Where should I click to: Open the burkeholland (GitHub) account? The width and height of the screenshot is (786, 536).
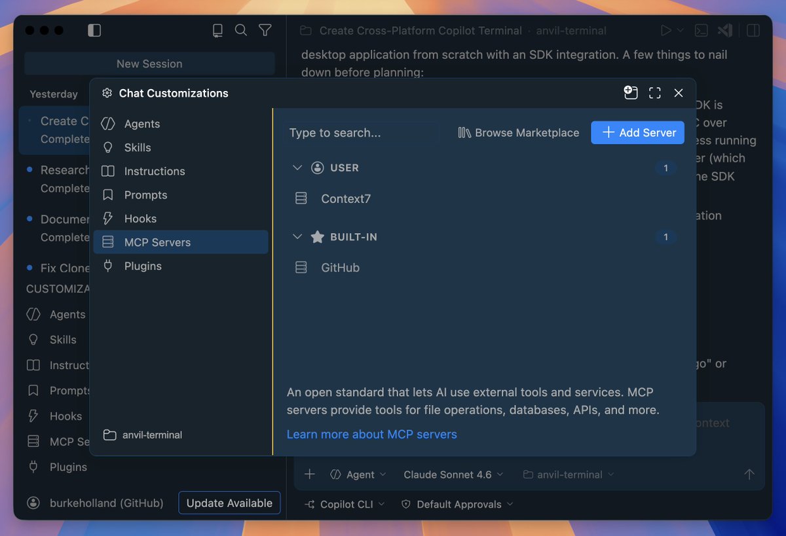95,503
